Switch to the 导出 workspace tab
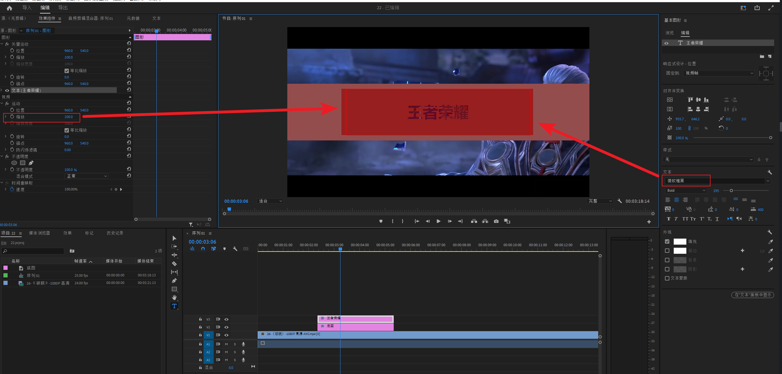782x374 pixels. click(x=63, y=8)
